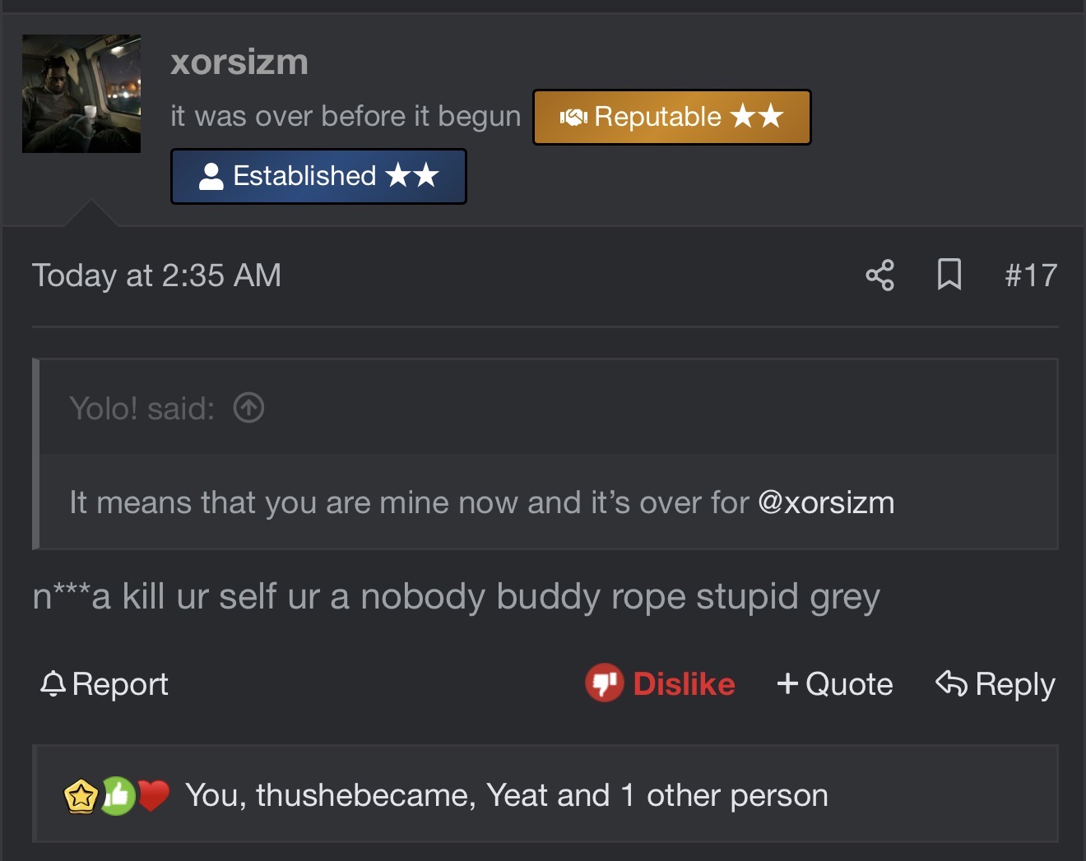Click the gold star reaction icon
Viewport: 1086px width, 861px height.
click(81, 795)
